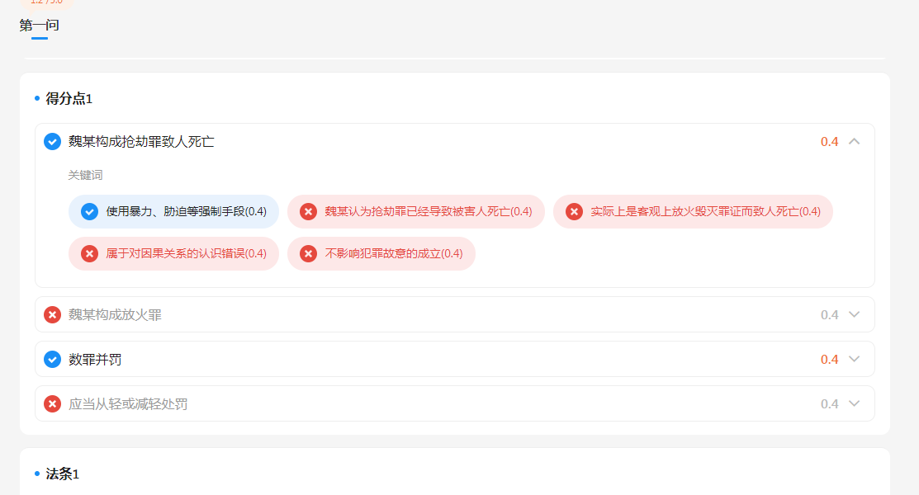Select the 使用暴力、胁迫等强制手段 keyword chip
Image resolution: width=919 pixels, height=495 pixels.
tap(173, 211)
